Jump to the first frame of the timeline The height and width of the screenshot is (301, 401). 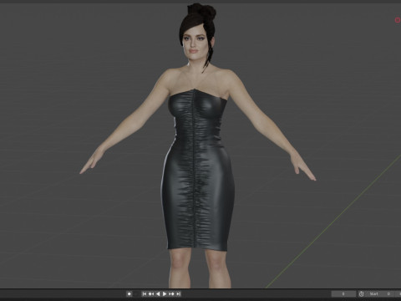[x=145, y=293]
